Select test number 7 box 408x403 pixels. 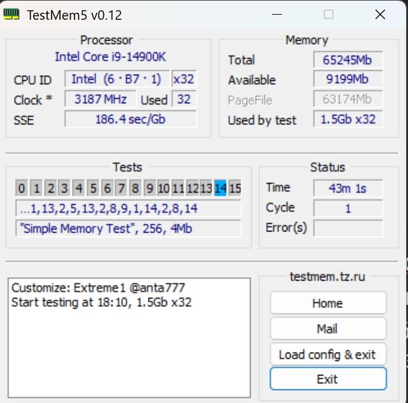pos(121,188)
